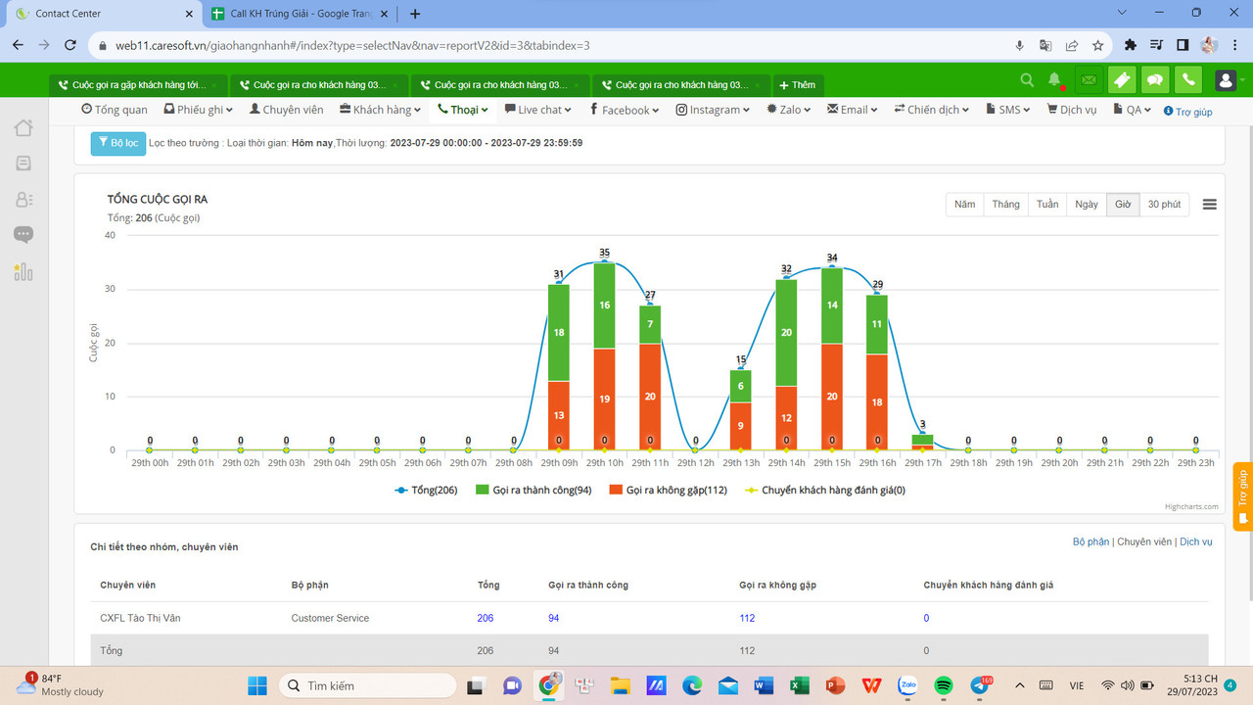Switch chart to Tháng granularity
This screenshot has width=1253, height=705.
coord(1005,205)
